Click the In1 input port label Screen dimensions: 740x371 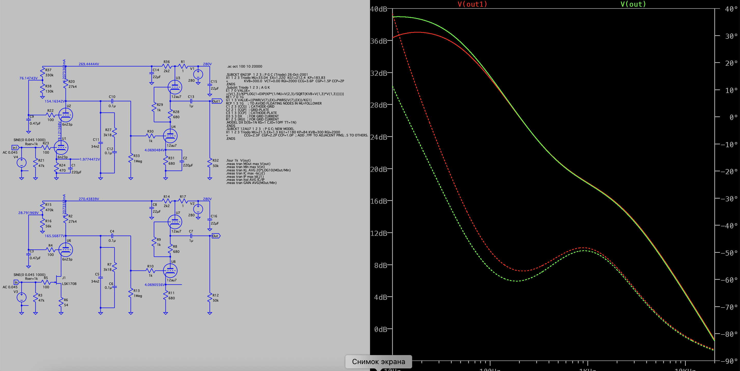point(15,147)
